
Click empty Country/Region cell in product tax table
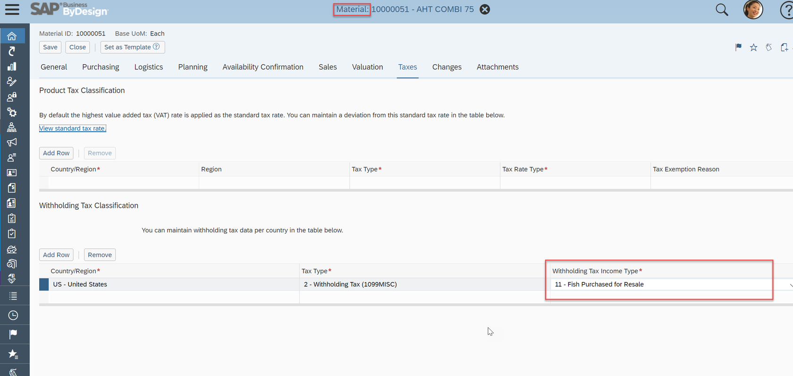tap(124, 183)
